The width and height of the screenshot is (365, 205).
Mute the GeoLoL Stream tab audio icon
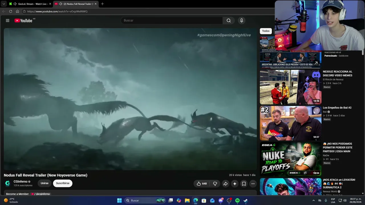coord(15,4)
